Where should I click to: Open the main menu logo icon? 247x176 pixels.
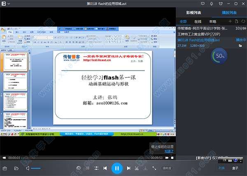[x=3, y=4]
